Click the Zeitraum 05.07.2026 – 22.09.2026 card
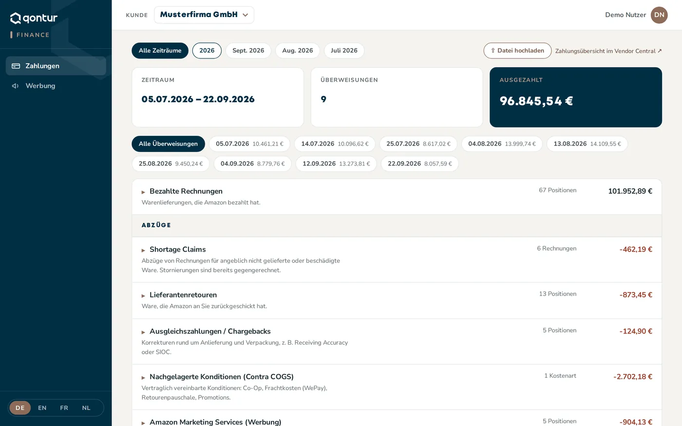The width and height of the screenshot is (682, 426). click(x=218, y=97)
